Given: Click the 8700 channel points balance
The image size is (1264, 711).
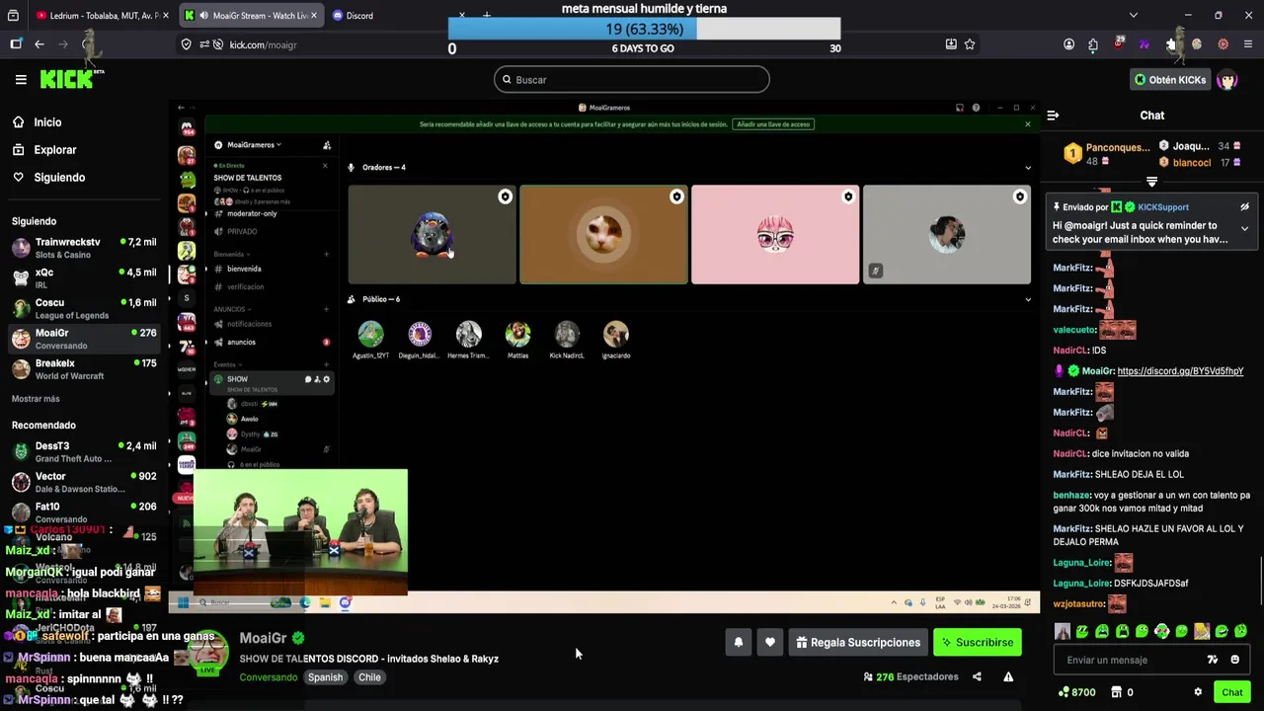Looking at the screenshot, I should click(x=1076, y=692).
